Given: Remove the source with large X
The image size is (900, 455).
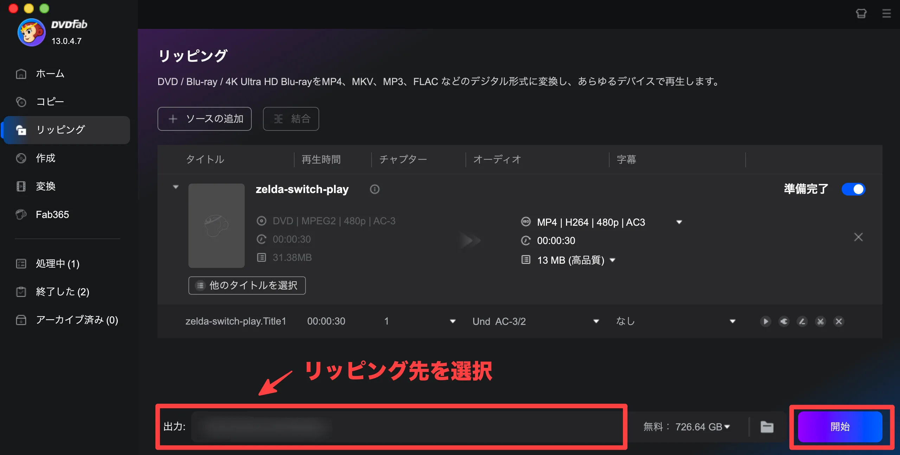Looking at the screenshot, I should tap(858, 237).
